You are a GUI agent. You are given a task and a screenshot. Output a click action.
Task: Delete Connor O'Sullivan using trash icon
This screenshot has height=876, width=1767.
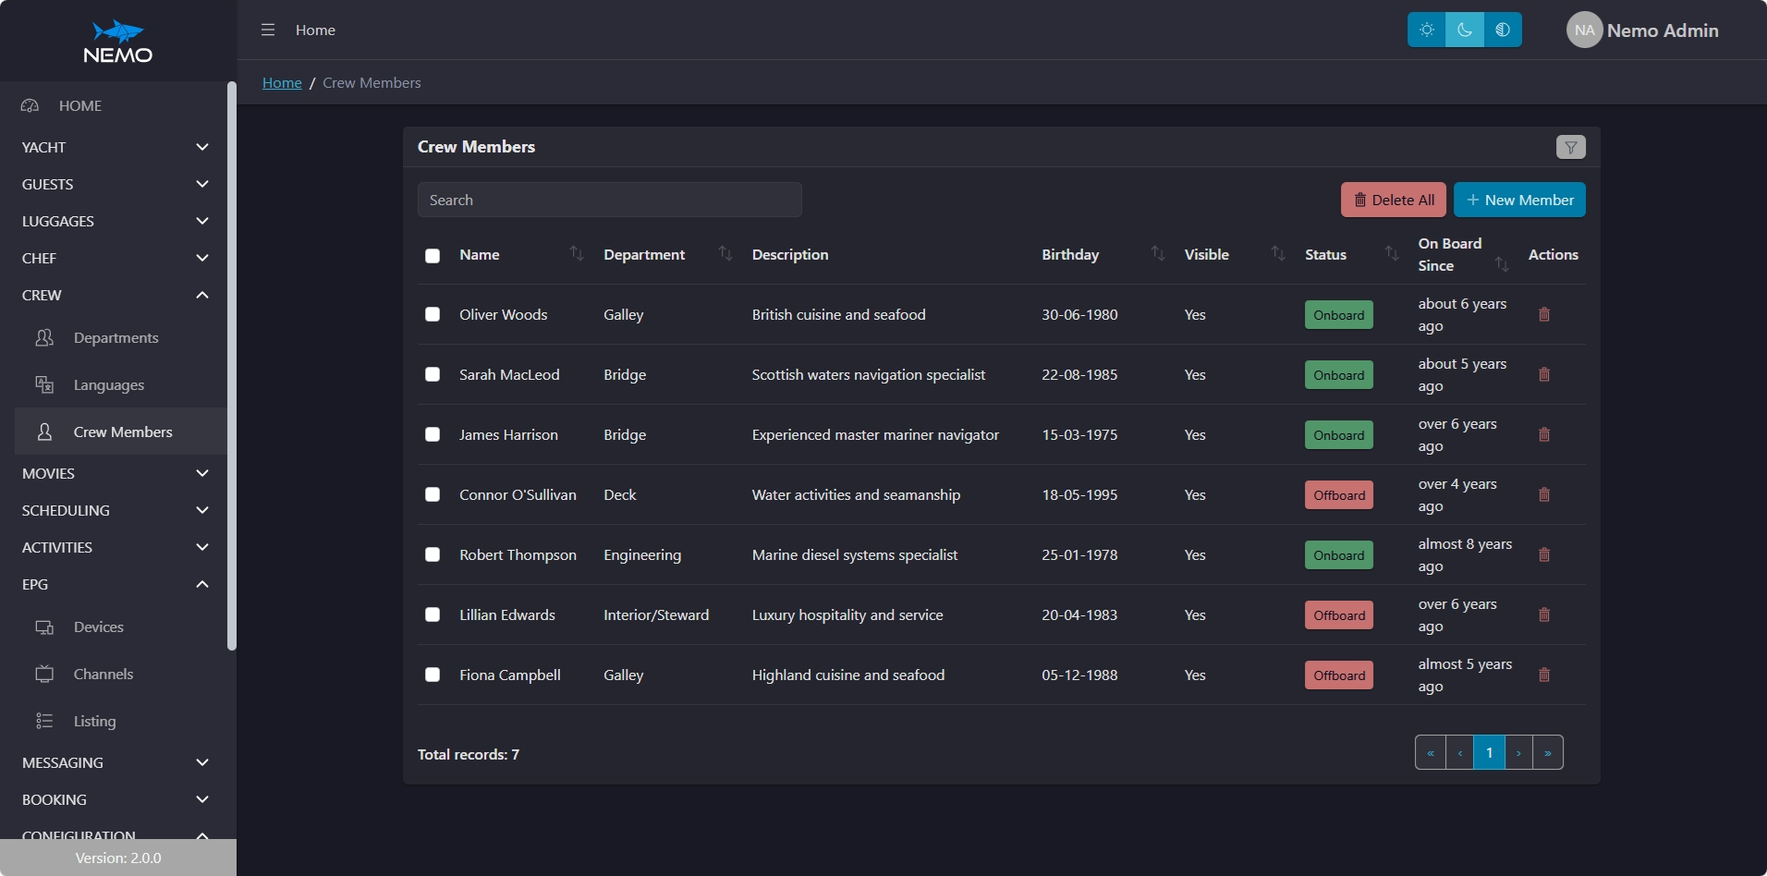coord(1543,494)
